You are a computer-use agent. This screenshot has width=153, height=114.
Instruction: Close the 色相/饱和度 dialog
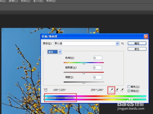pos(146,37)
